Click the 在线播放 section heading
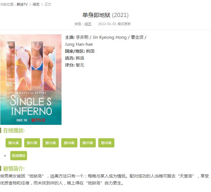 tap(14, 130)
